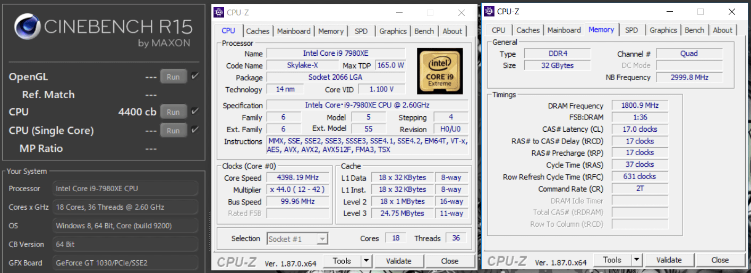Image resolution: width=751 pixels, height=273 pixels.
Task: Click the Command Rate value 2T
Action: [x=640, y=189]
